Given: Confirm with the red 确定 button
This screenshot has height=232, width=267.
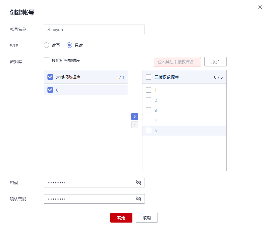Looking at the screenshot, I should click(121, 218).
